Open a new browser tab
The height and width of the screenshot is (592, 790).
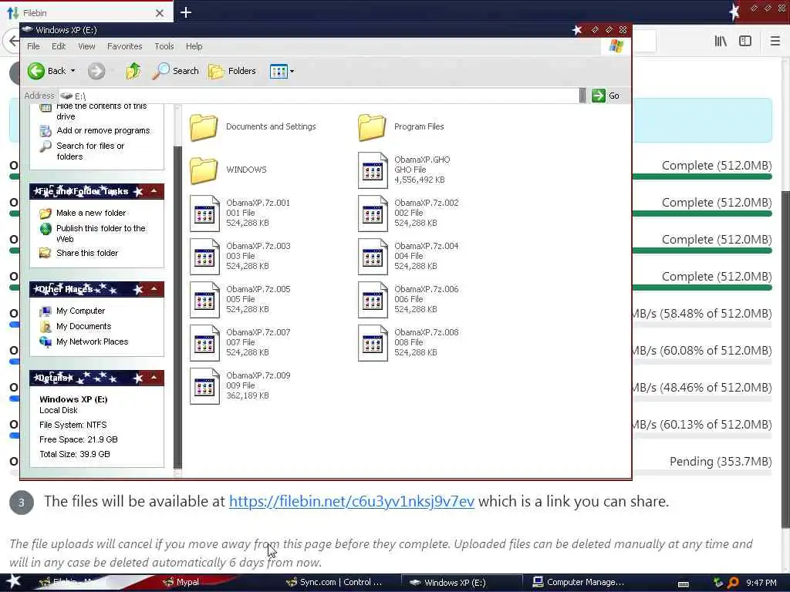(x=186, y=12)
